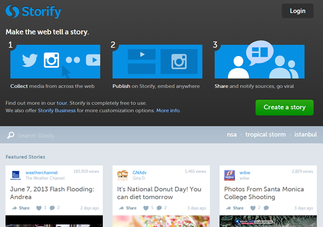
Task: Click the Gina D. author name
Action: point(139,178)
